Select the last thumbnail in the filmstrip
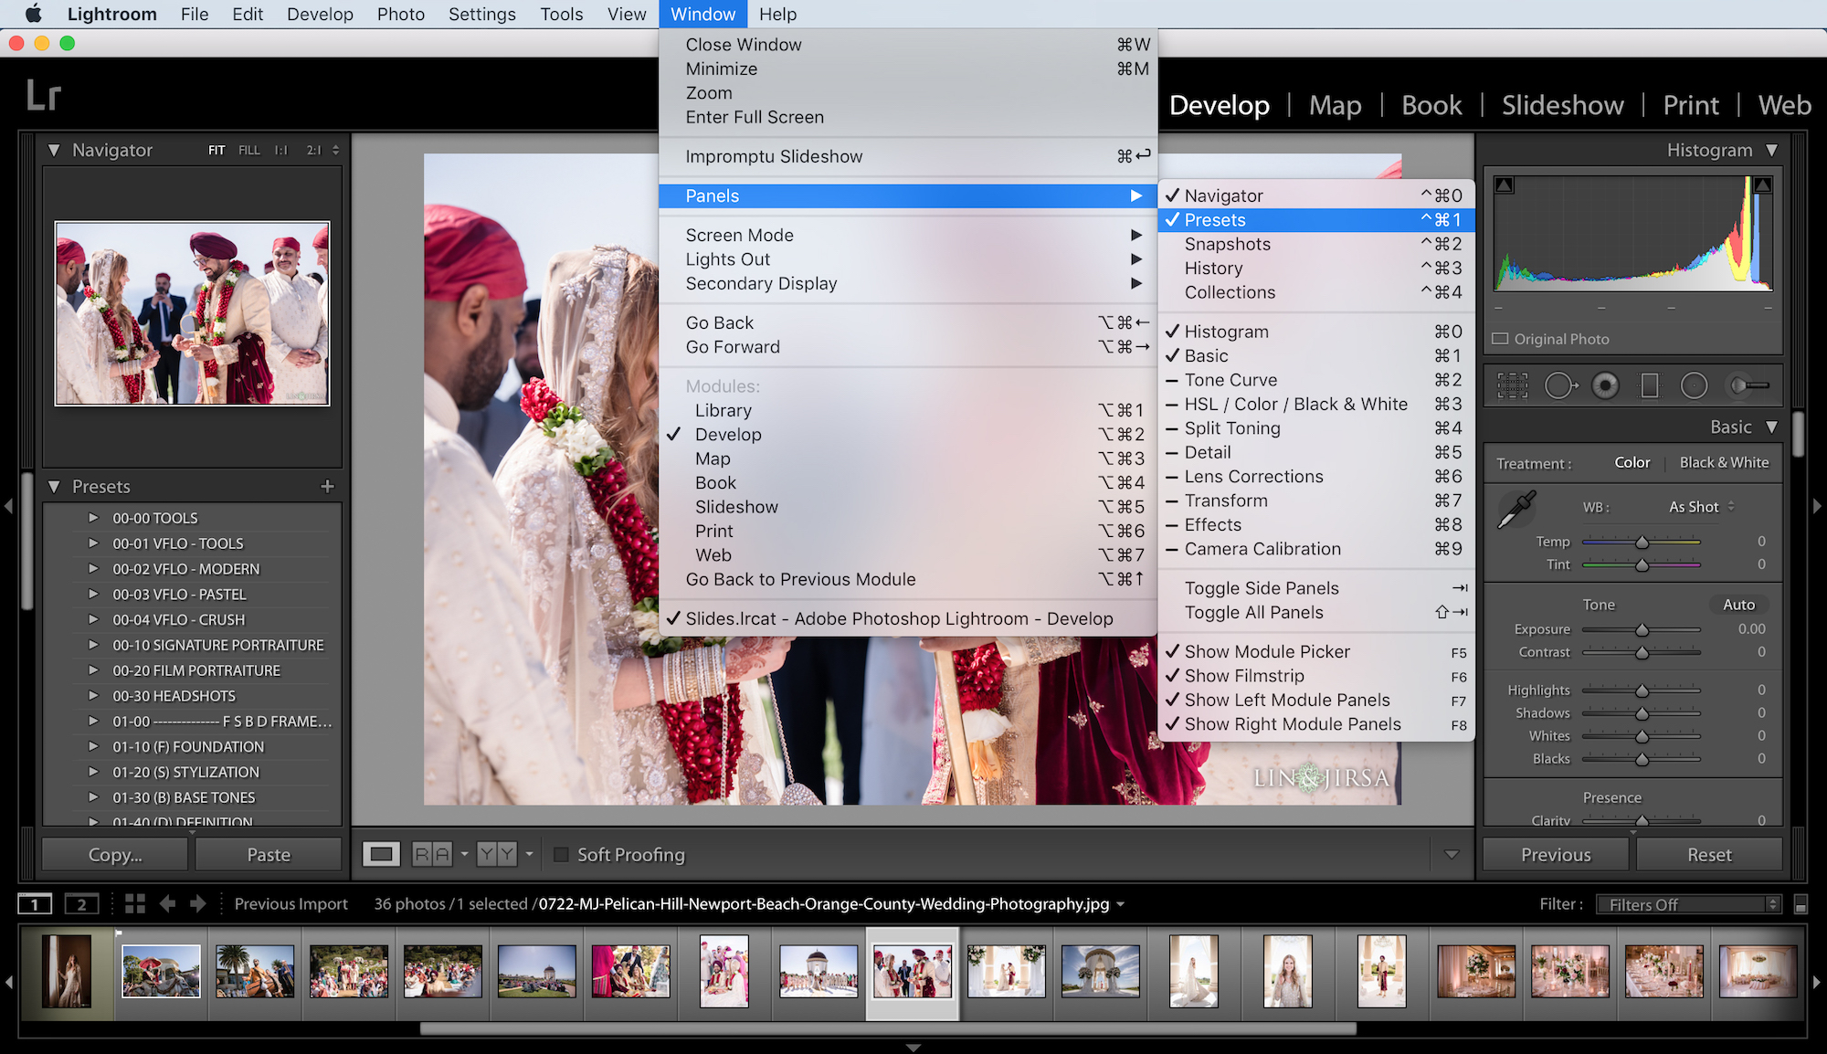Viewport: 1827px width, 1054px height. point(1759,971)
